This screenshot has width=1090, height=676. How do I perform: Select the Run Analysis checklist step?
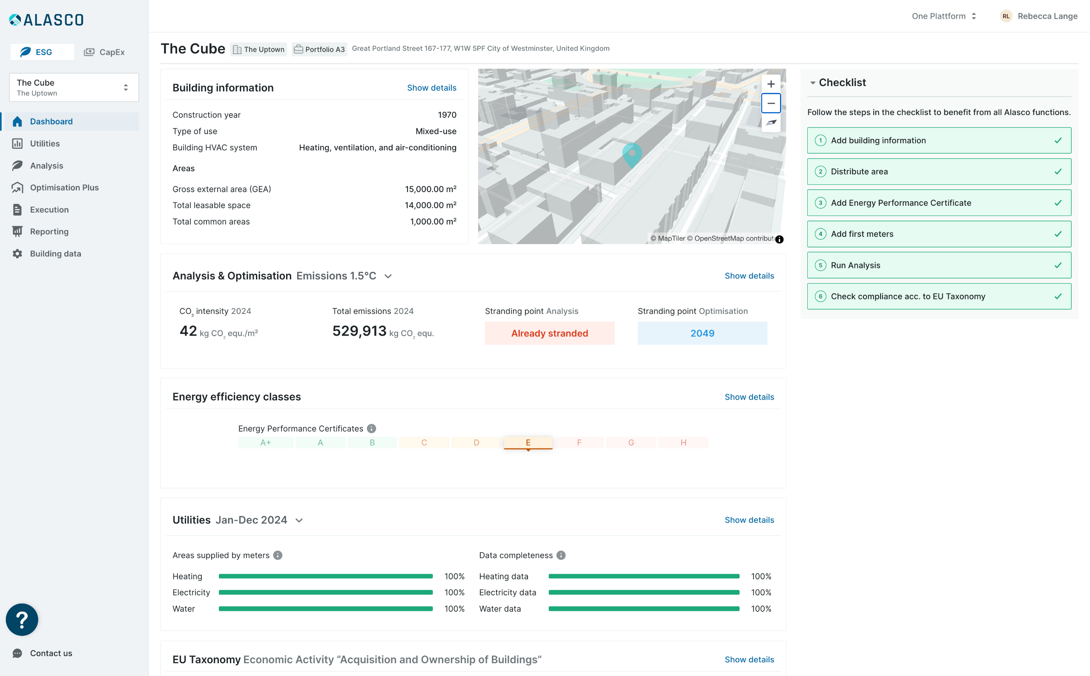(x=938, y=265)
